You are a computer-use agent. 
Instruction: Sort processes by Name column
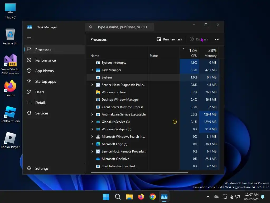[117, 53]
